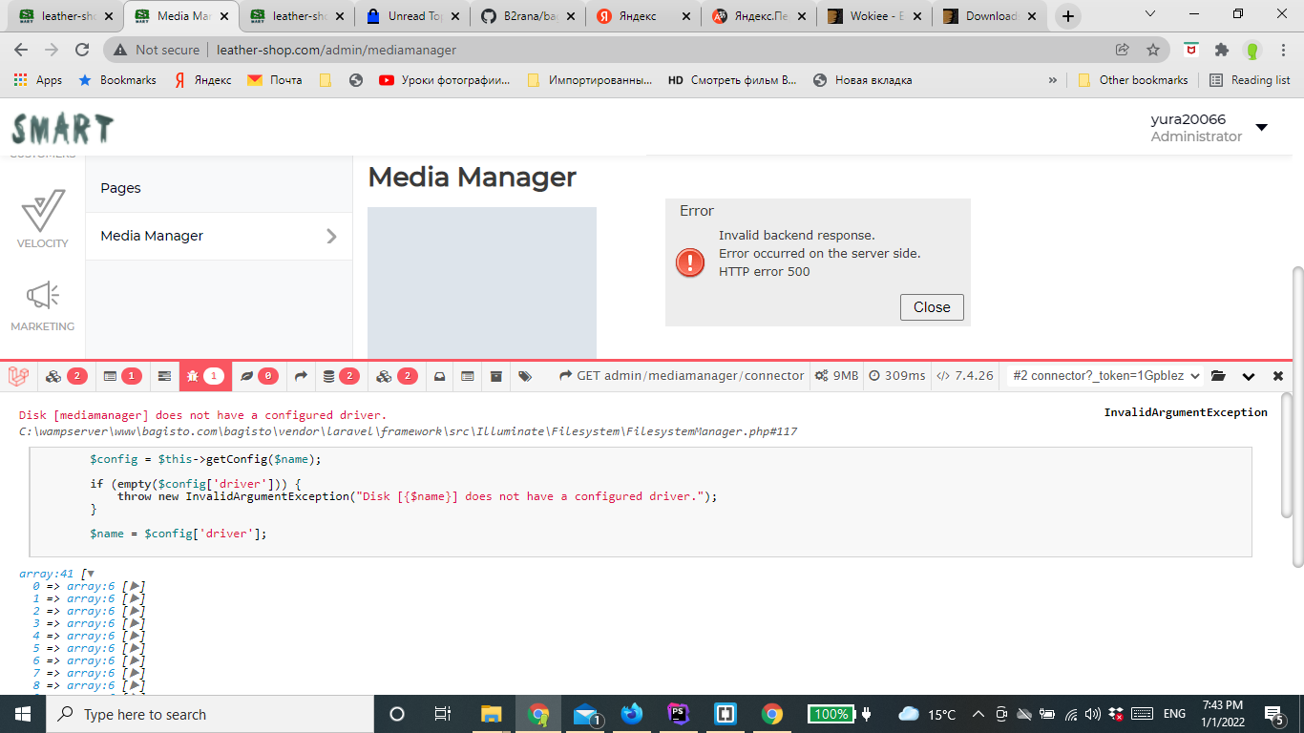Image resolution: width=1304 pixels, height=733 pixels.
Task: Click the GET admin/mediamanager/connector route indicator
Action: pos(682,376)
